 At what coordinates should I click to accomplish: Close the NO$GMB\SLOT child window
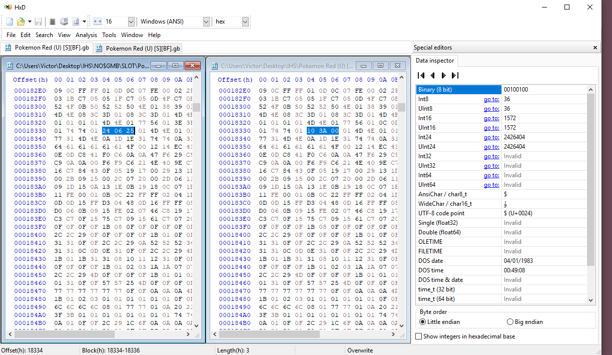193,66
